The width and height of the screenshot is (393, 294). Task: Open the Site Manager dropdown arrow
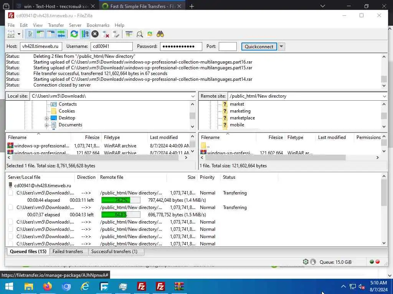pyautogui.click(x=19, y=34)
